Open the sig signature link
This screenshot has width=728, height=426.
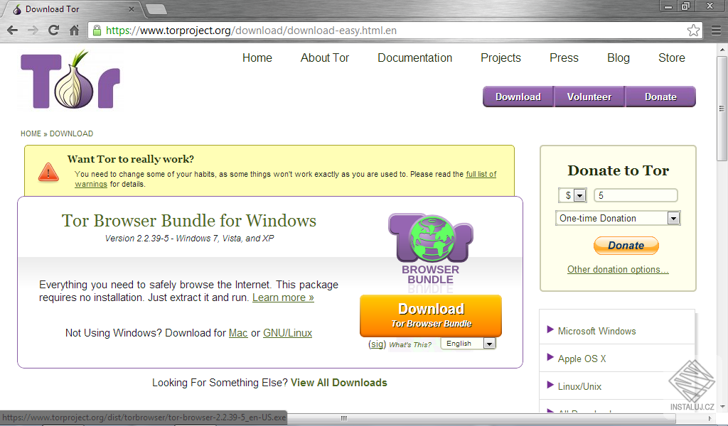tap(377, 344)
